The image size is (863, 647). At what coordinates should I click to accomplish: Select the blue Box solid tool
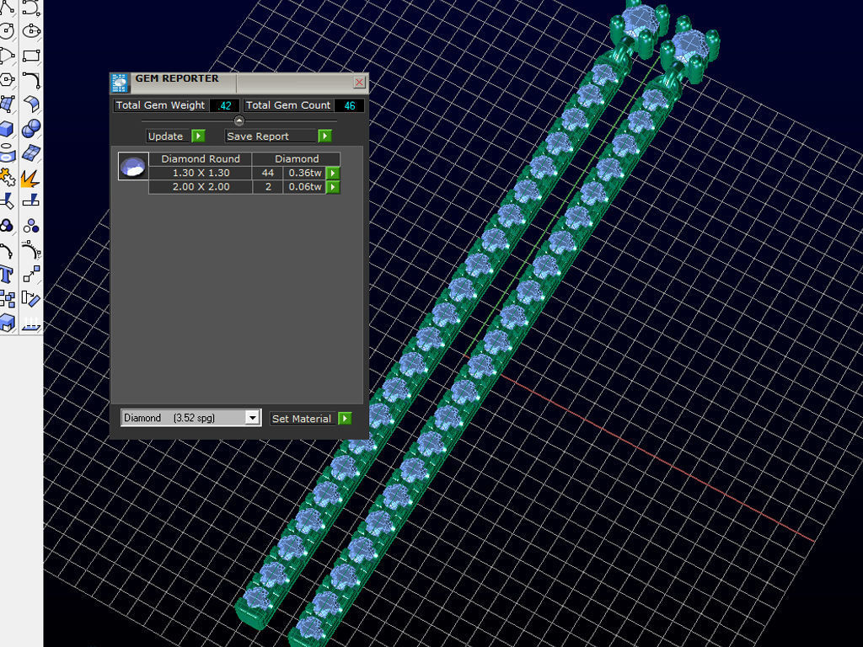pyautogui.click(x=8, y=129)
